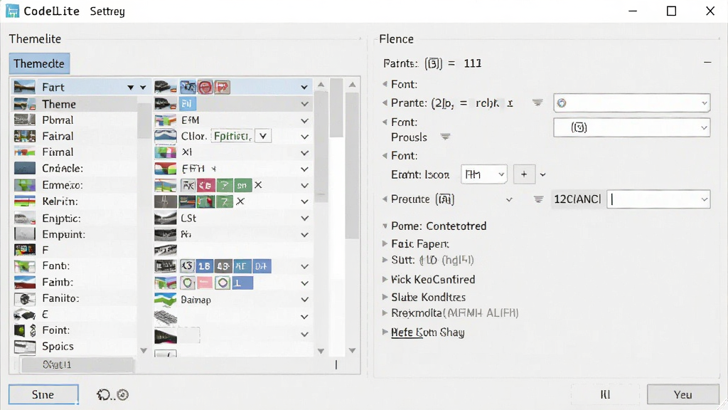728x410 pixels.
Task: Expand the Fick KeoCantired section
Action: [385, 279]
